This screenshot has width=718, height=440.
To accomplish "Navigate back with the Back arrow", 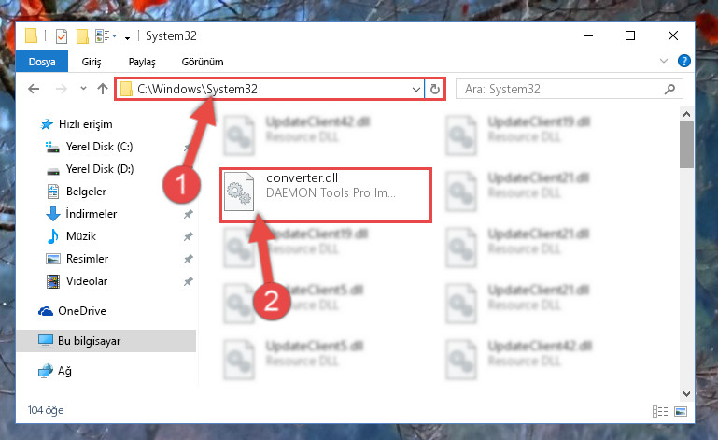I will [34, 89].
